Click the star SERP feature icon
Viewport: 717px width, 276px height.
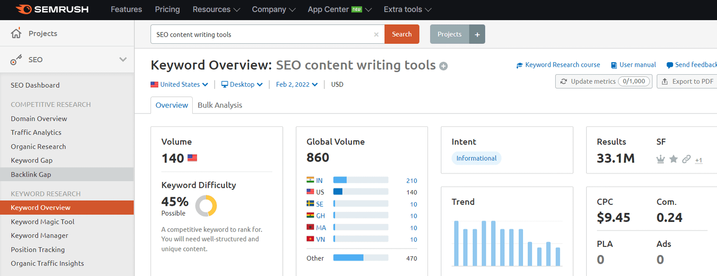(x=674, y=159)
